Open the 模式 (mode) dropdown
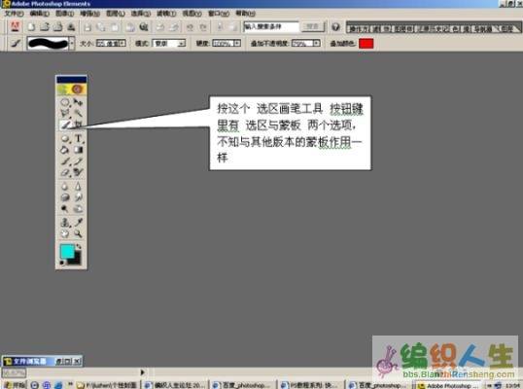Image resolution: width=523 pixels, height=389 pixels. pyautogui.click(x=169, y=44)
